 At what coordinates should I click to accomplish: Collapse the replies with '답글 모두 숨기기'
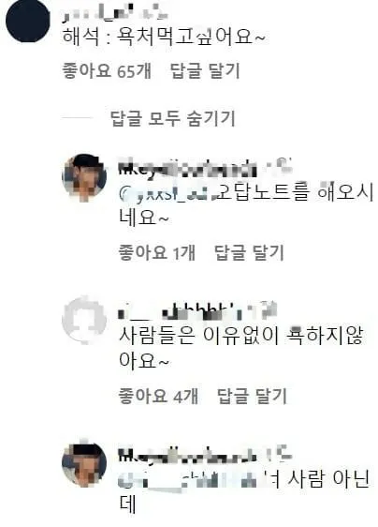[172, 118]
